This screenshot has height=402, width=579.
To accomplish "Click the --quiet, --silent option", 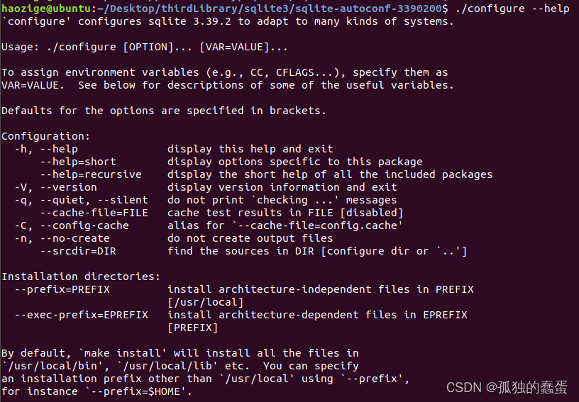I will 94,200.
